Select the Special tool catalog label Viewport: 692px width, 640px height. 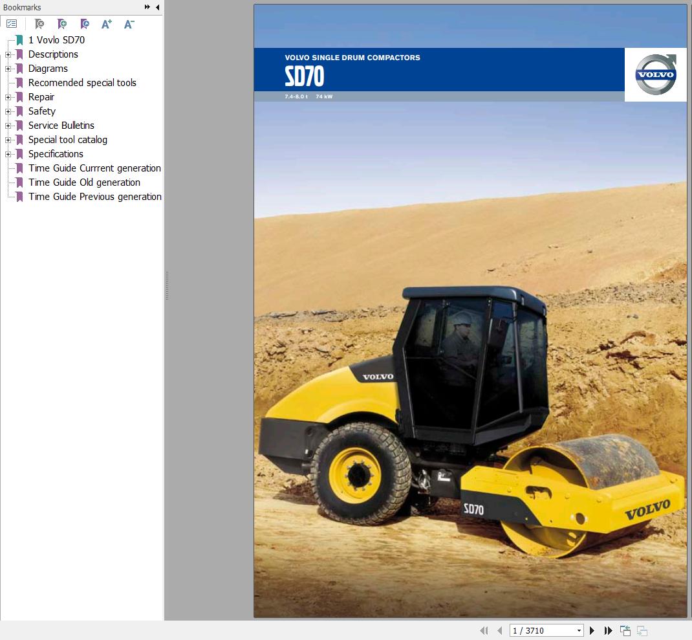[68, 140]
